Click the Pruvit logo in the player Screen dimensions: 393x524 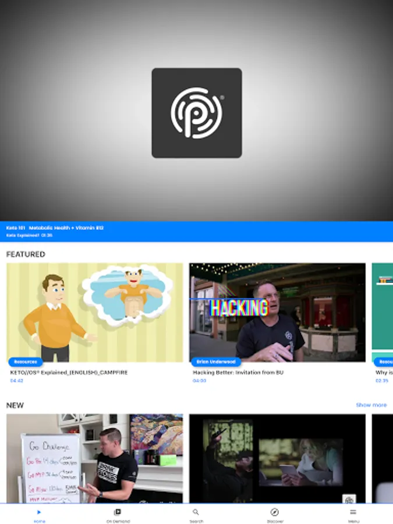197,113
